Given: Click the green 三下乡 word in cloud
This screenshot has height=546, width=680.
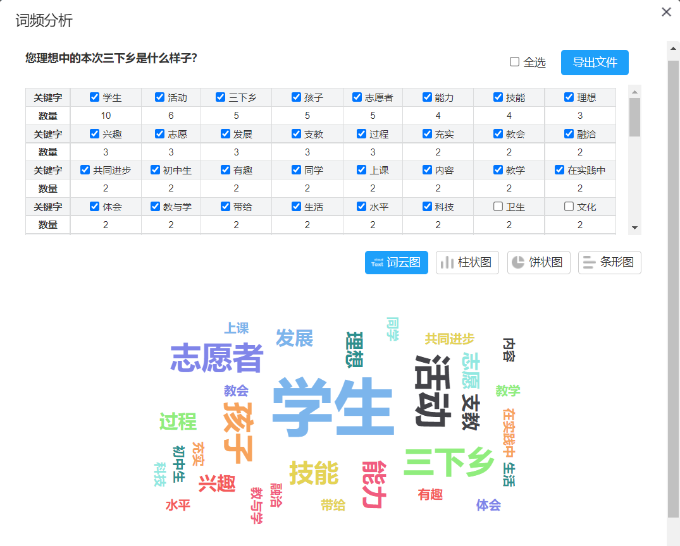Looking at the screenshot, I should click(x=448, y=463).
